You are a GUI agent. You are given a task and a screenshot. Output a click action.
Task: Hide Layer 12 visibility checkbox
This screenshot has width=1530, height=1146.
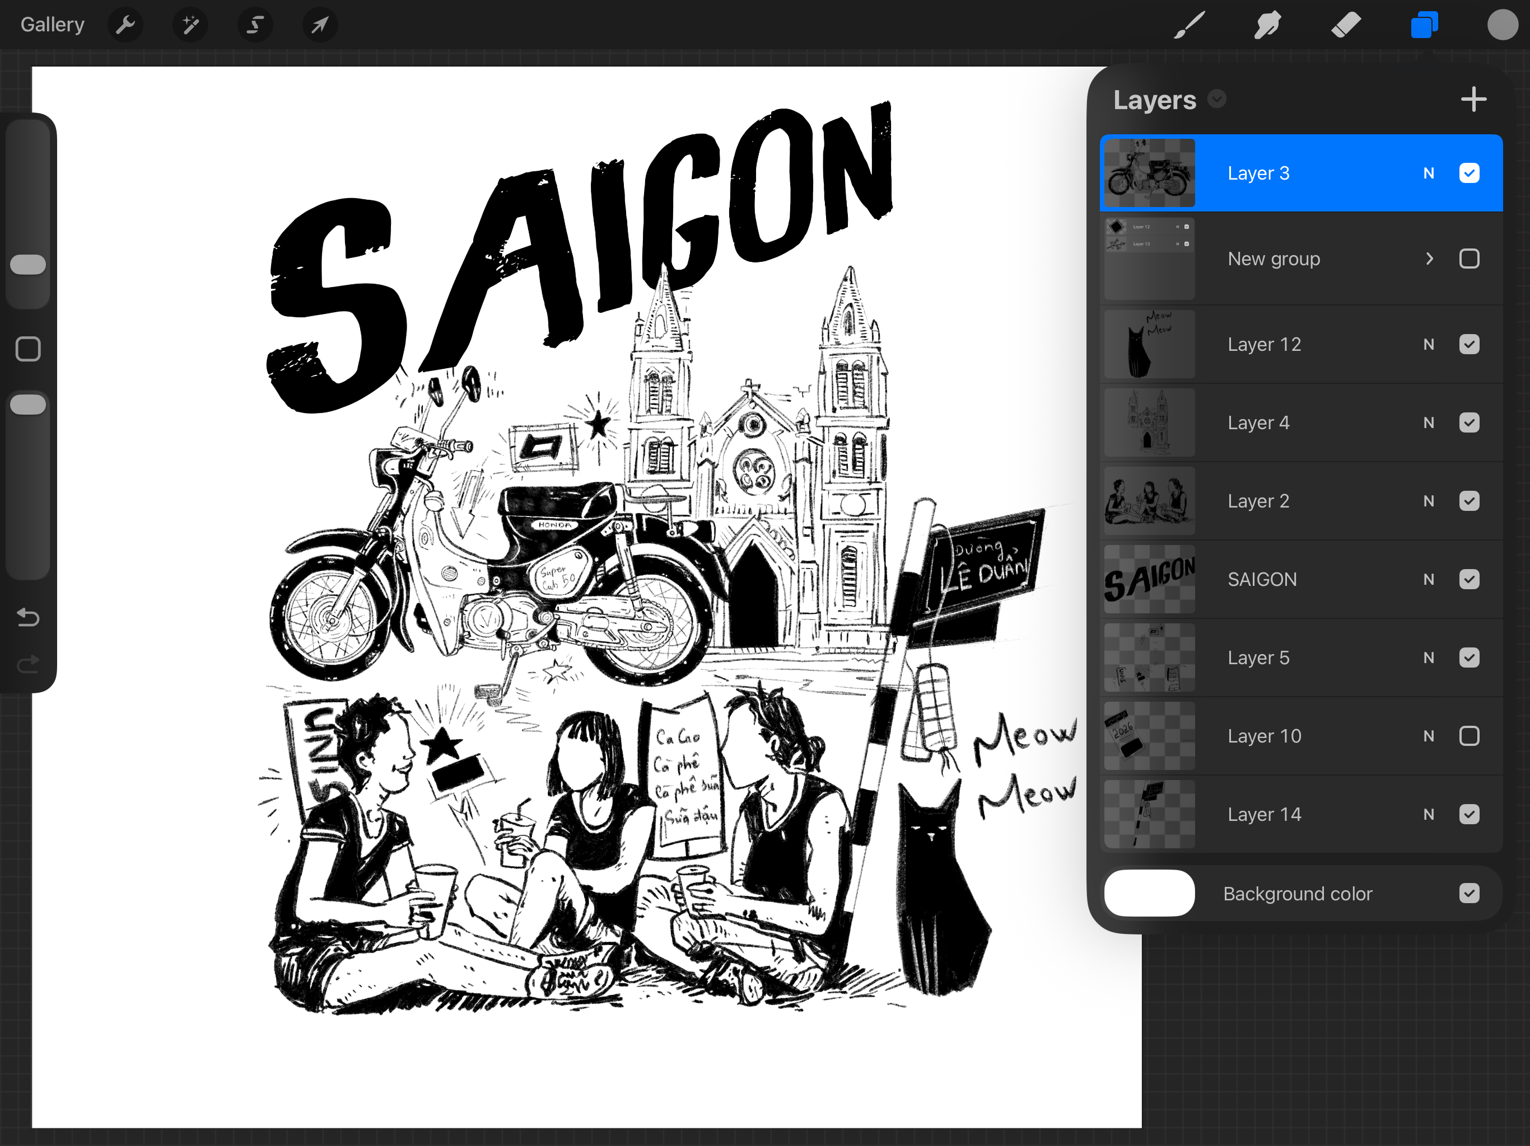1469,344
